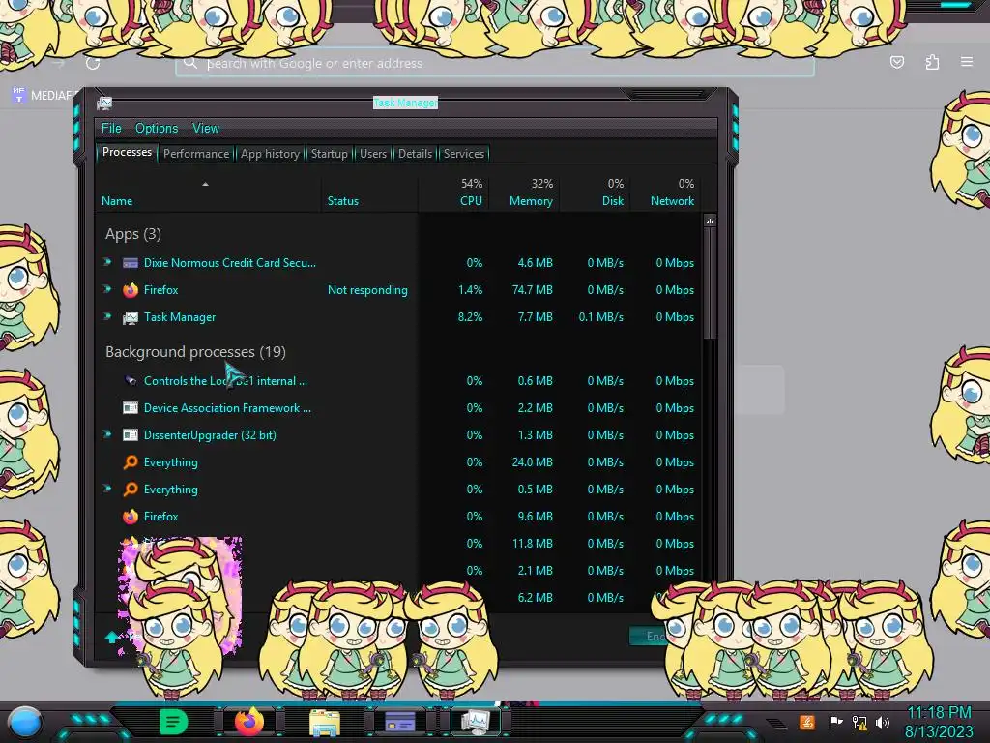Open the Firefox hamburger menu
Screen dimensions: 990x743
(967, 62)
